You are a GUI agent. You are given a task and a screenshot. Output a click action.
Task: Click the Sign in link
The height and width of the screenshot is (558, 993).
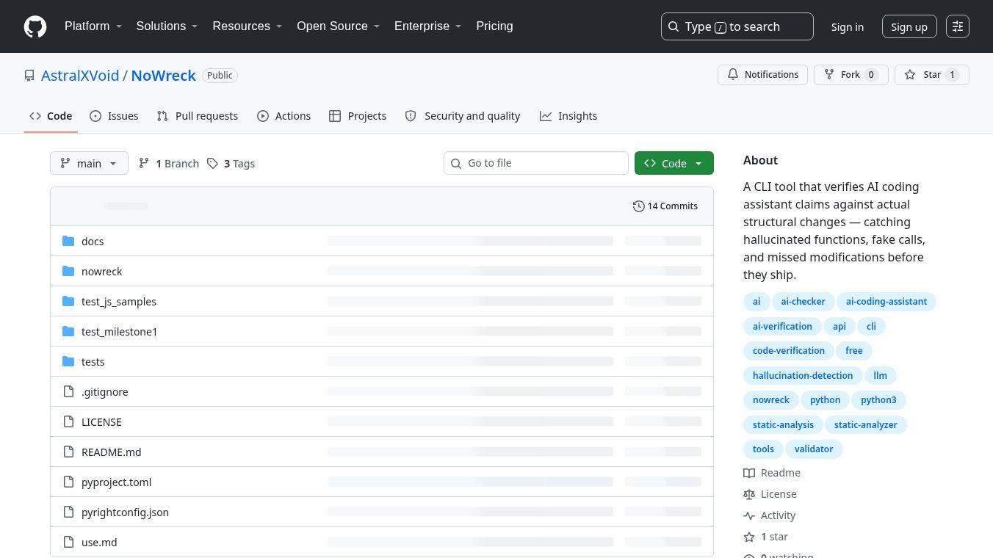(x=848, y=27)
